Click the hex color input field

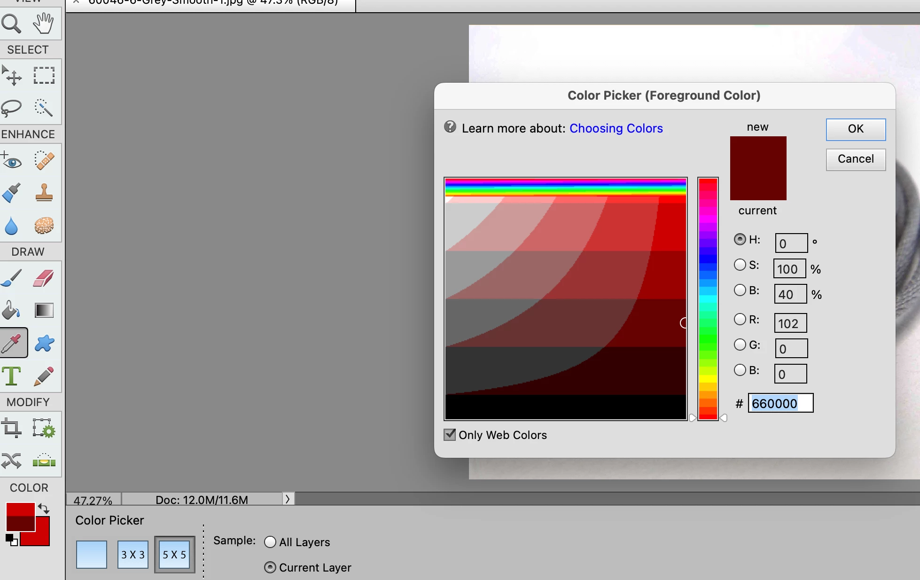[x=780, y=403]
